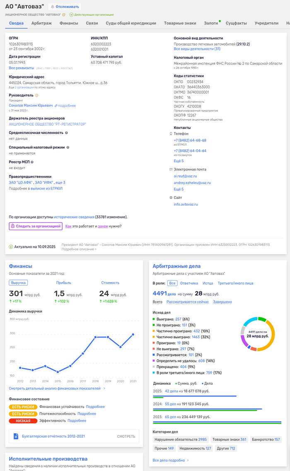Expand еще 3 in Правопредшественники

pos(60,182)
